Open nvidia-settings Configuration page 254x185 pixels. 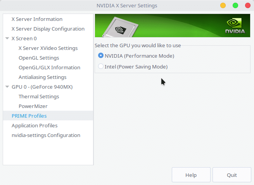click(x=46, y=135)
